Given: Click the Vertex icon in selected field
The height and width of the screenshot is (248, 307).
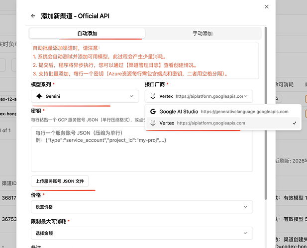Looking at the screenshot, I should (x=153, y=96).
